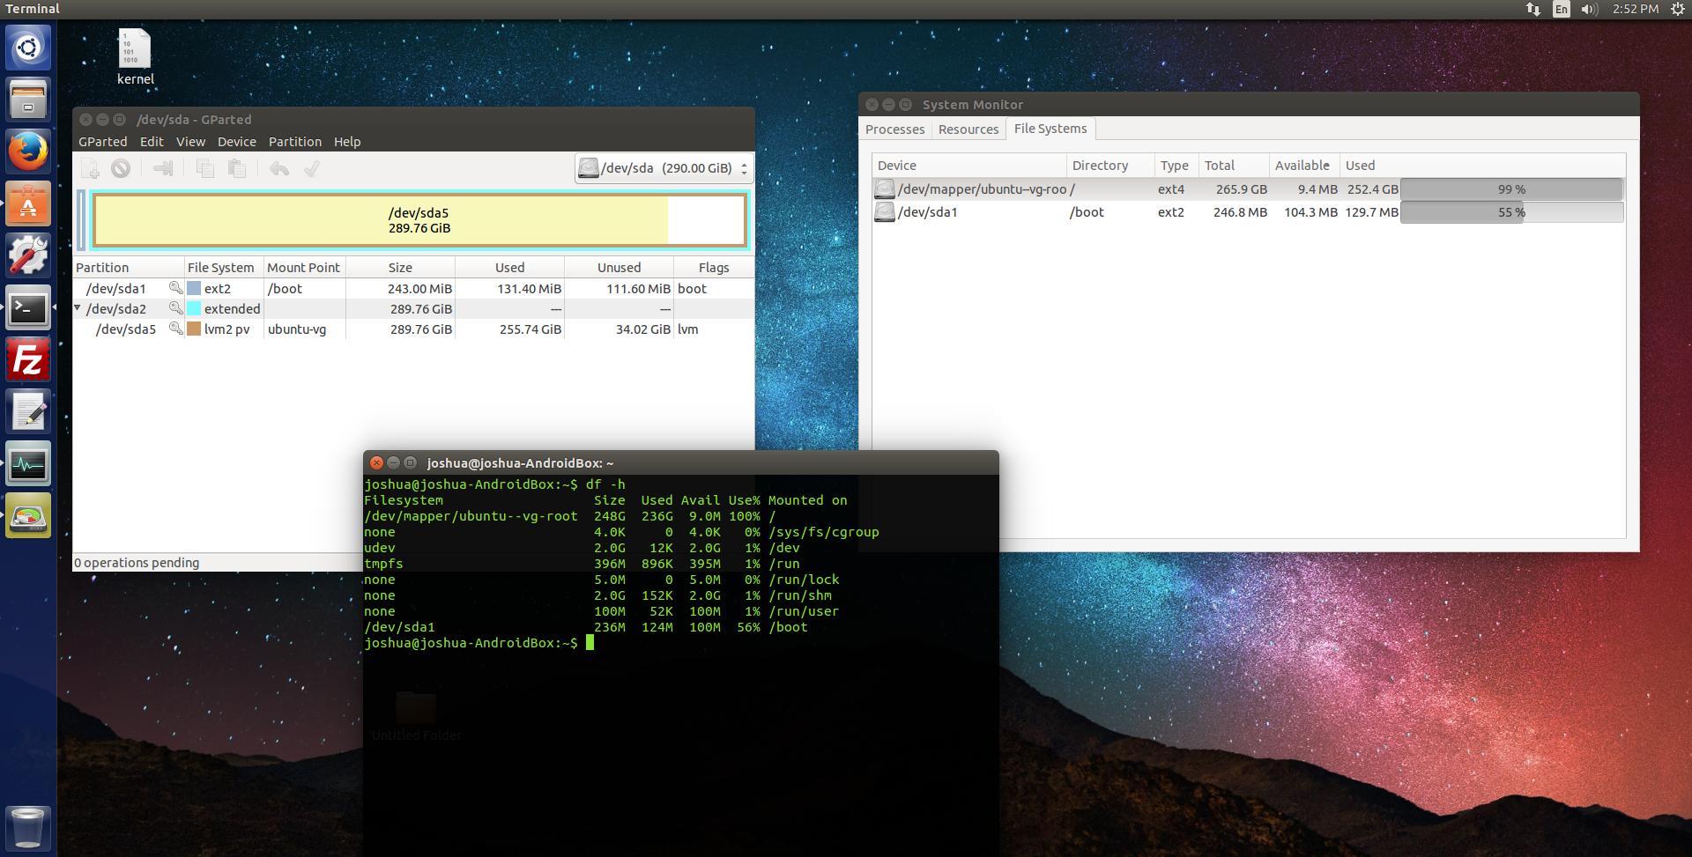
Task: Open the text editor launcher icon
Action: (x=28, y=412)
